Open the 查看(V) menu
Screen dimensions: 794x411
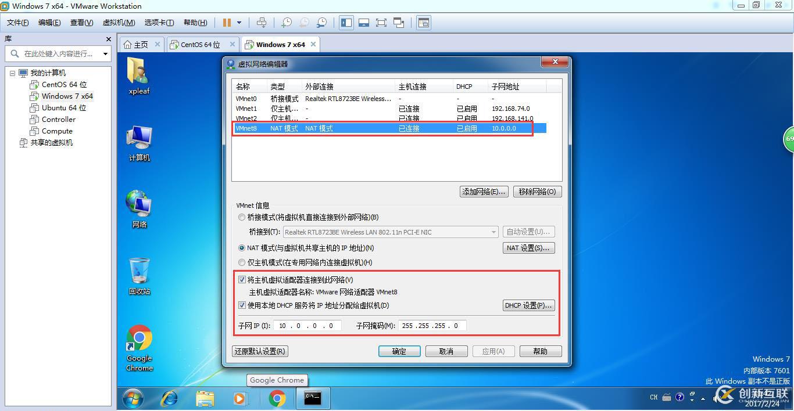81,23
